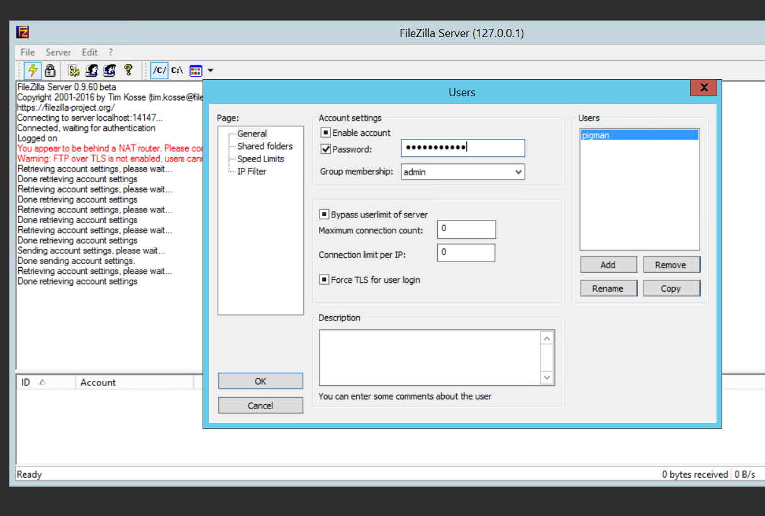Click 'FileZilla Server 0.9.60 beta' log line
The image size is (765, 516).
click(67, 87)
